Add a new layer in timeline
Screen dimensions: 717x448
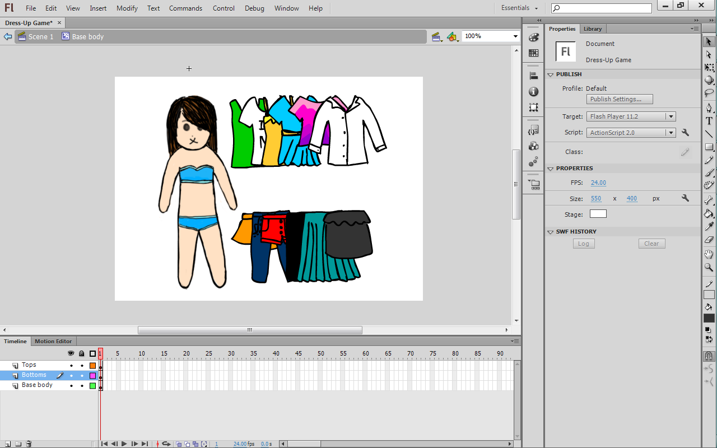pyautogui.click(x=8, y=444)
